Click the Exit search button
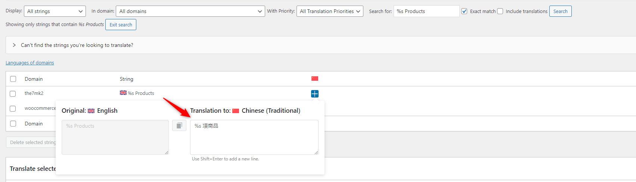This screenshot has height=182, width=636. [121, 25]
